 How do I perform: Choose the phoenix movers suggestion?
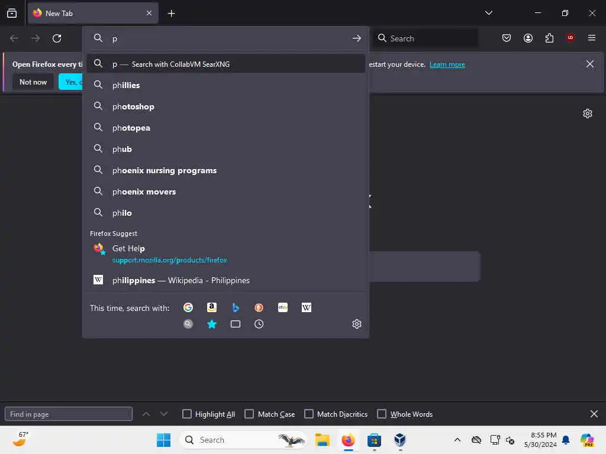tap(225, 192)
